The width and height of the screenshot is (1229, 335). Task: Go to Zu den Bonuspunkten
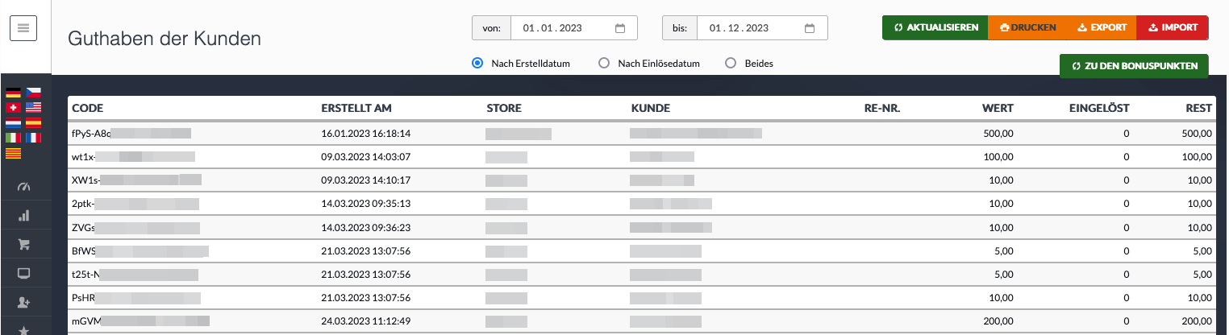[x=1134, y=66]
